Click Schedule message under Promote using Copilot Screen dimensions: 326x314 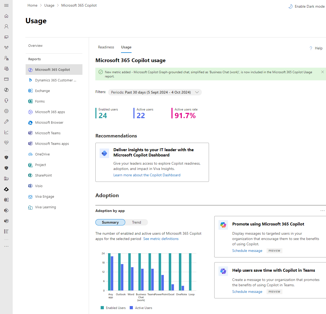coord(247,251)
